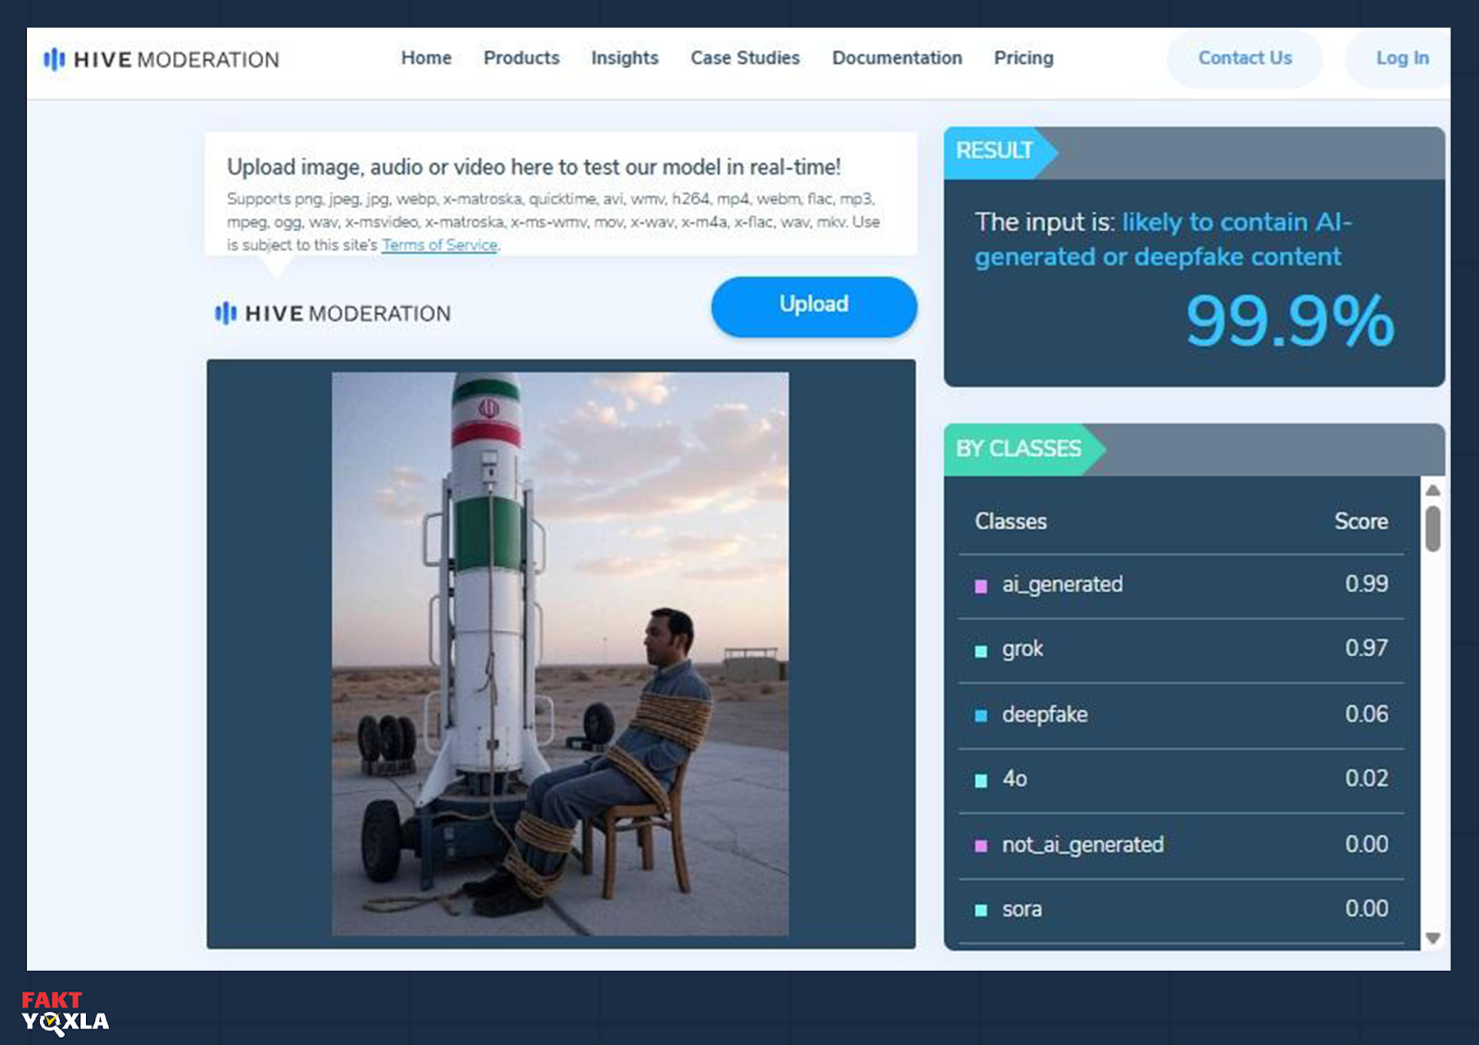Click the 0.97 score for grok
This screenshot has height=1045, width=1479.
[x=1366, y=649]
